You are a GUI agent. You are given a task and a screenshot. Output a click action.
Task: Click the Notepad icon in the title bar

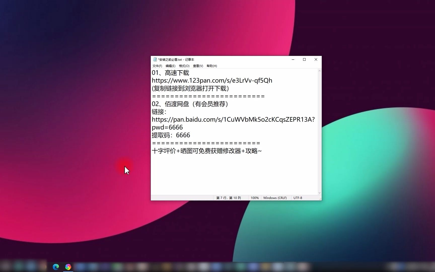pos(155,60)
